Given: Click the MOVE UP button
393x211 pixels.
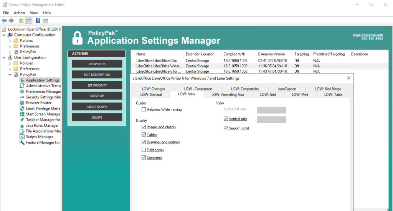Looking at the screenshot, I should pos(97,96).
